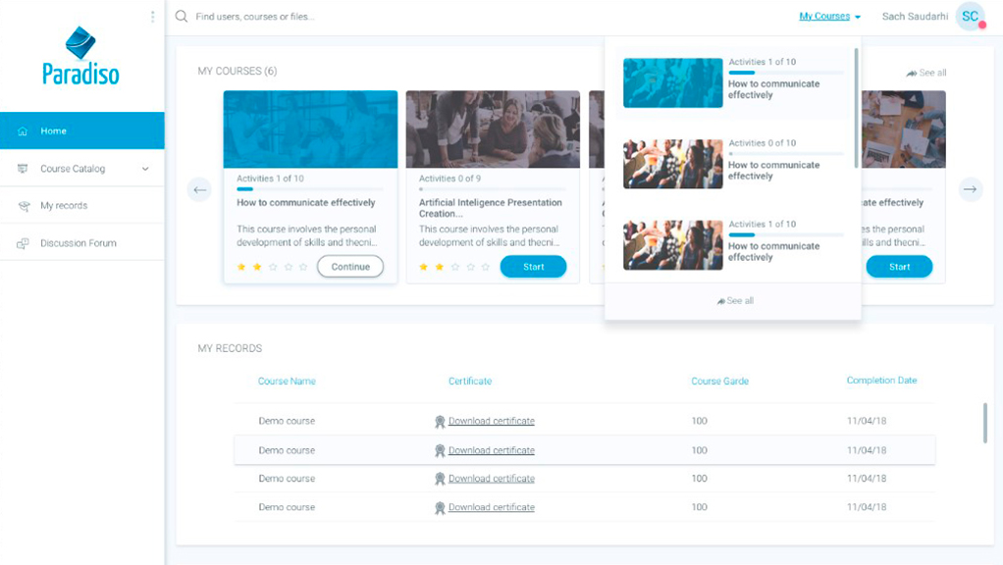Screen dimensions: 1003x565
Task: Click the My Courses top link
Action: [824, 16]
